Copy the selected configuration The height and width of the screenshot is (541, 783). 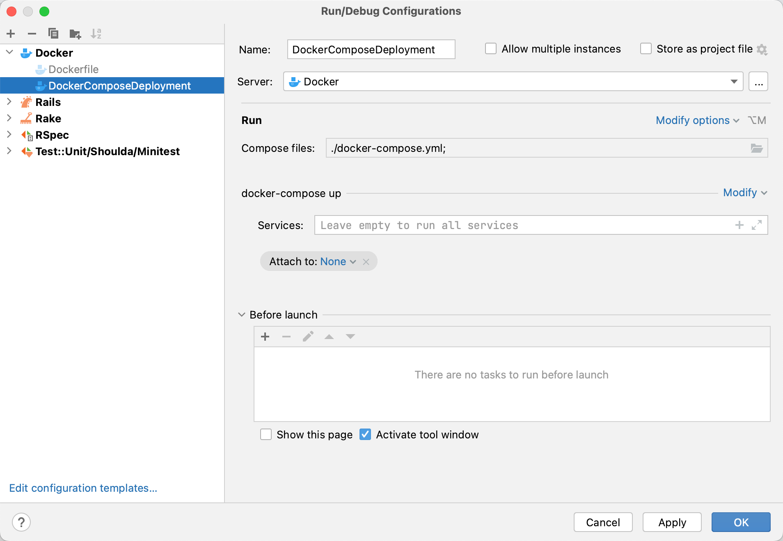(x=53, y=34)
